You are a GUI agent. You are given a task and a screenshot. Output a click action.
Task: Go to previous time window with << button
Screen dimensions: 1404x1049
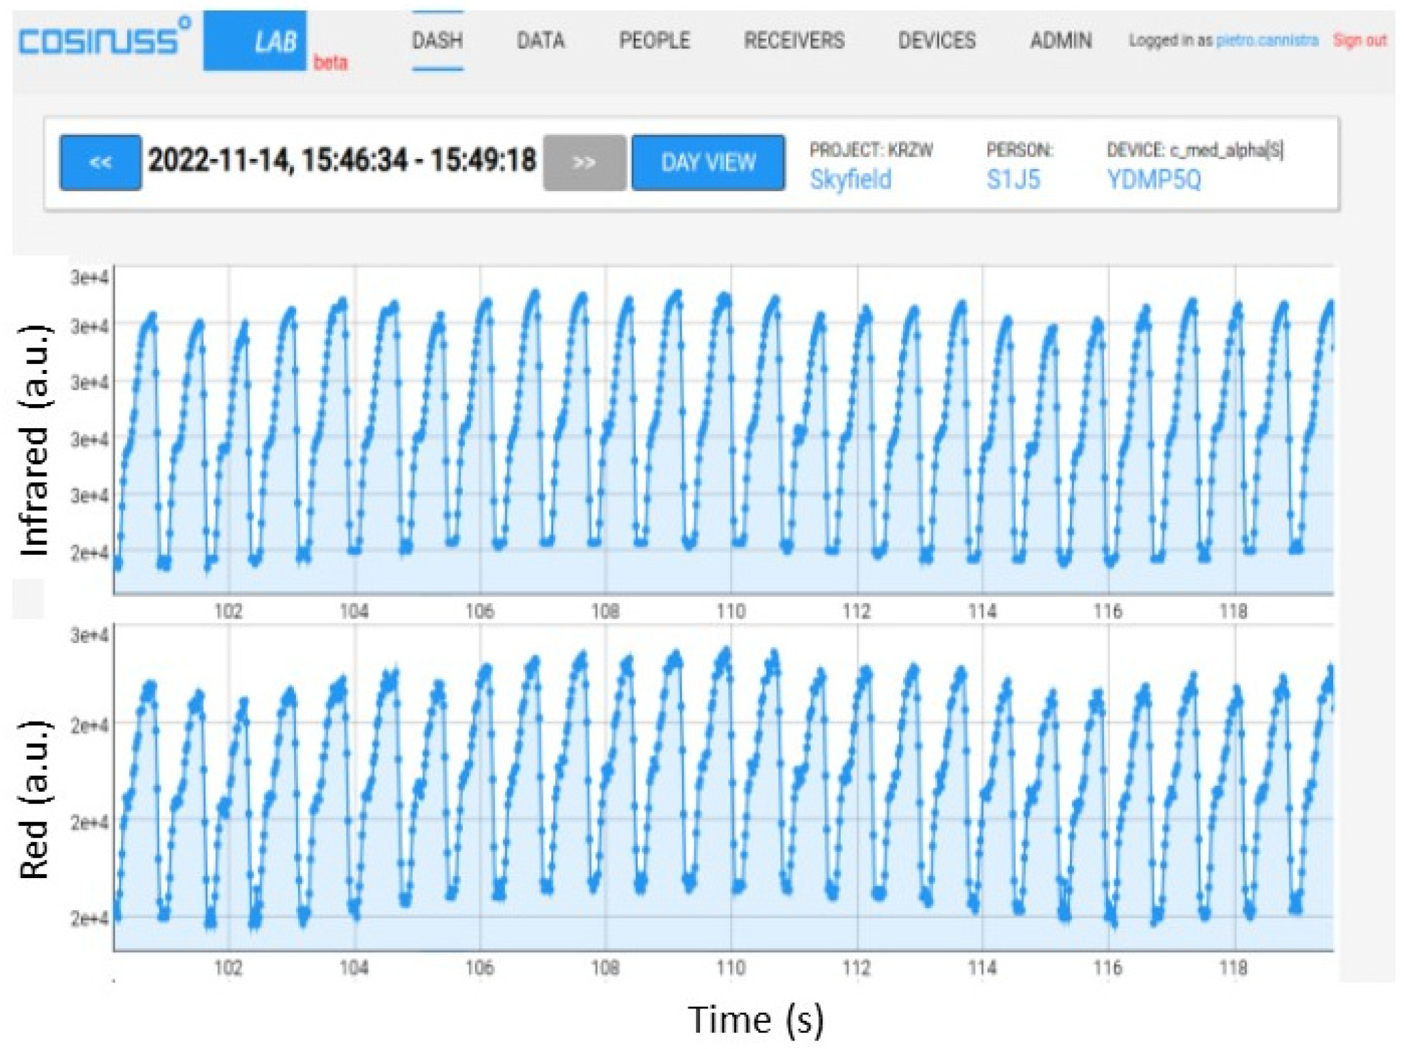[100, 162]
